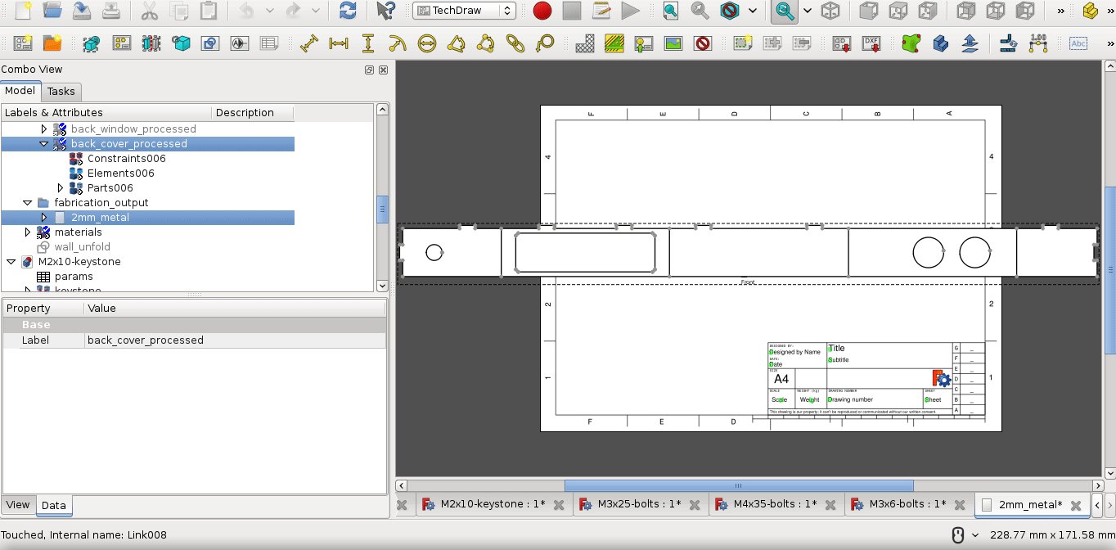Toggle display of view frames
Image resolution: width=1116 pixels, height=550 pixels.
702,43
